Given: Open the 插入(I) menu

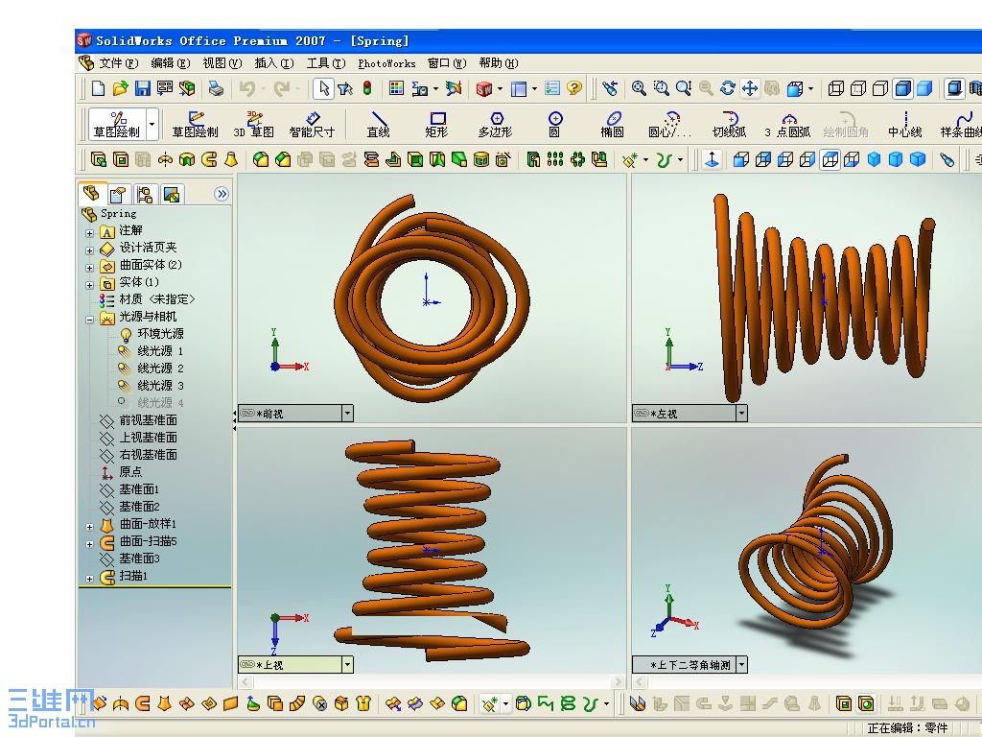Looking at the screenshot, I should pyautogui.click(x=274, y=63).
